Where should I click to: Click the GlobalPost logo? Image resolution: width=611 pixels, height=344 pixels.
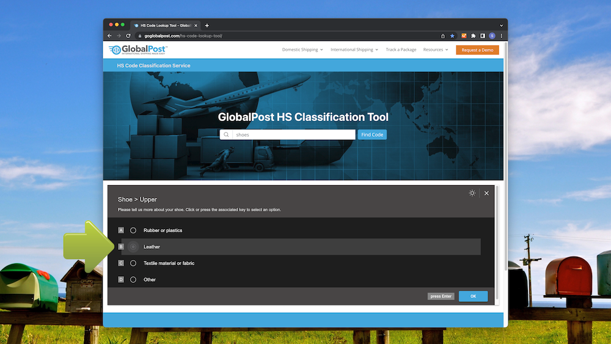click(137, 50)
